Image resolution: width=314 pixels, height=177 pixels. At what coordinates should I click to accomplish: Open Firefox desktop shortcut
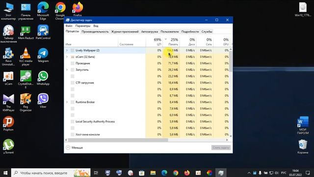pos(78,9)
